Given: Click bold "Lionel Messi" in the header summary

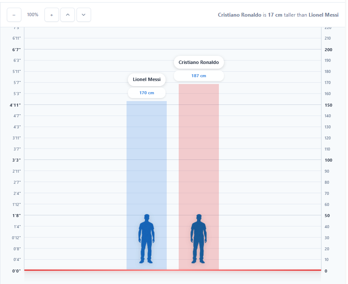Looking at the screenshot, I should pos(324,15).
